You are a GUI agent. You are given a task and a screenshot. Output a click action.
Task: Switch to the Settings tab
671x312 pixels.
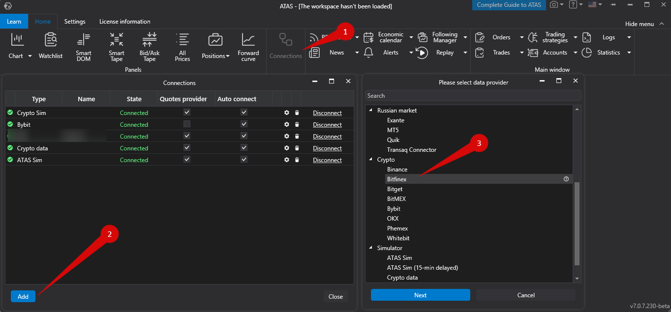click(x=75, y=22)
